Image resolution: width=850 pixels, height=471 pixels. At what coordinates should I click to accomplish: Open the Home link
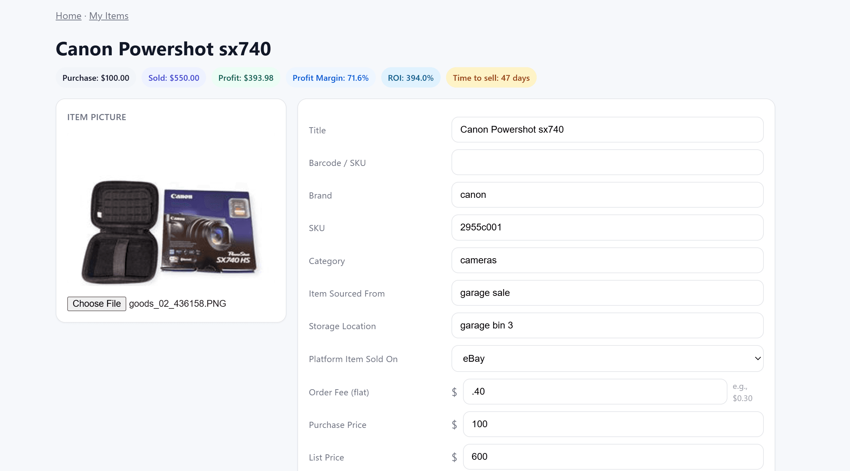(68, 16)
